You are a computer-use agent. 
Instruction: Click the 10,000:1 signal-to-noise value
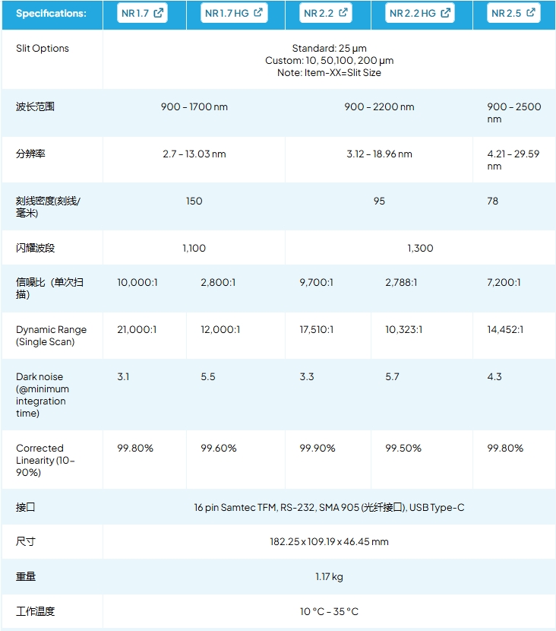137,283
